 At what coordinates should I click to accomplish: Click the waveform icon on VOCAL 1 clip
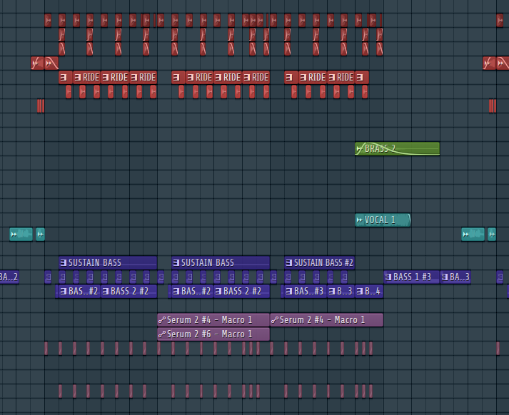360,220
